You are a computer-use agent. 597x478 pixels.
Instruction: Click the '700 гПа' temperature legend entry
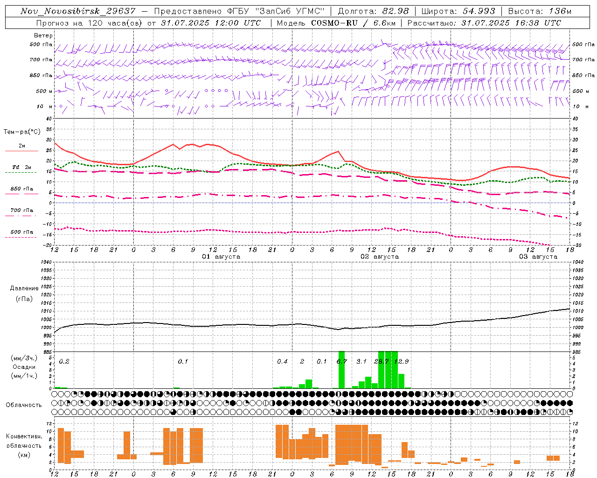pos(22,211)
